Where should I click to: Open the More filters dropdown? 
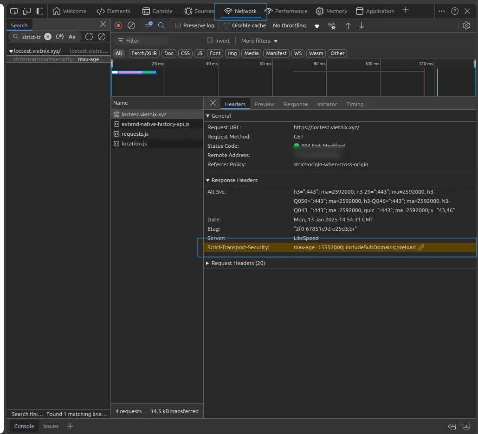[x=259, y=41]
